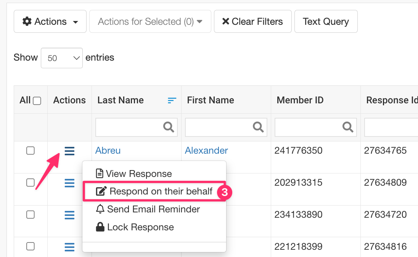Click the Last Name sort icon

pyautogui.click(x=172, y=100)
